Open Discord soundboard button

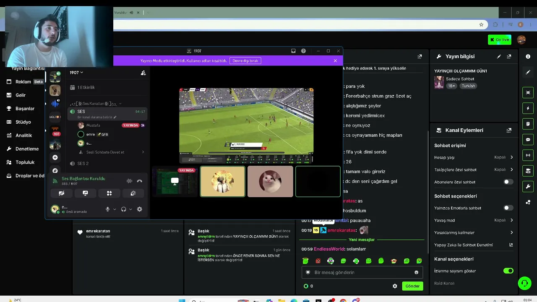point(133,193)
